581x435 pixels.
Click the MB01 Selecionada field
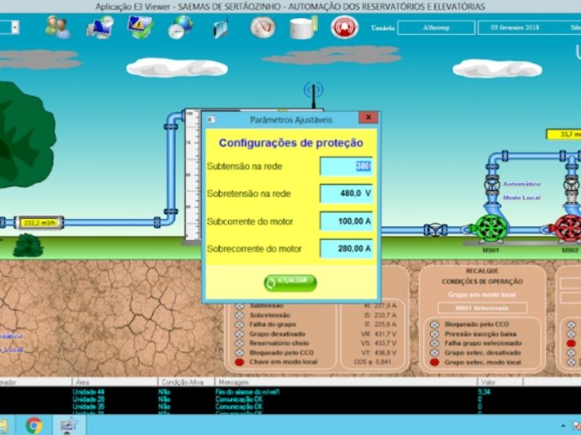pyautogui.click(x=482, y=307)
